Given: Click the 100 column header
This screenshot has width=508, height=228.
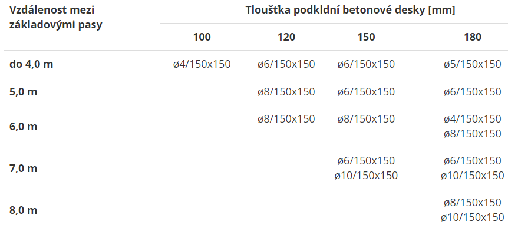Looking at the screenshot, I should [202, 37].
